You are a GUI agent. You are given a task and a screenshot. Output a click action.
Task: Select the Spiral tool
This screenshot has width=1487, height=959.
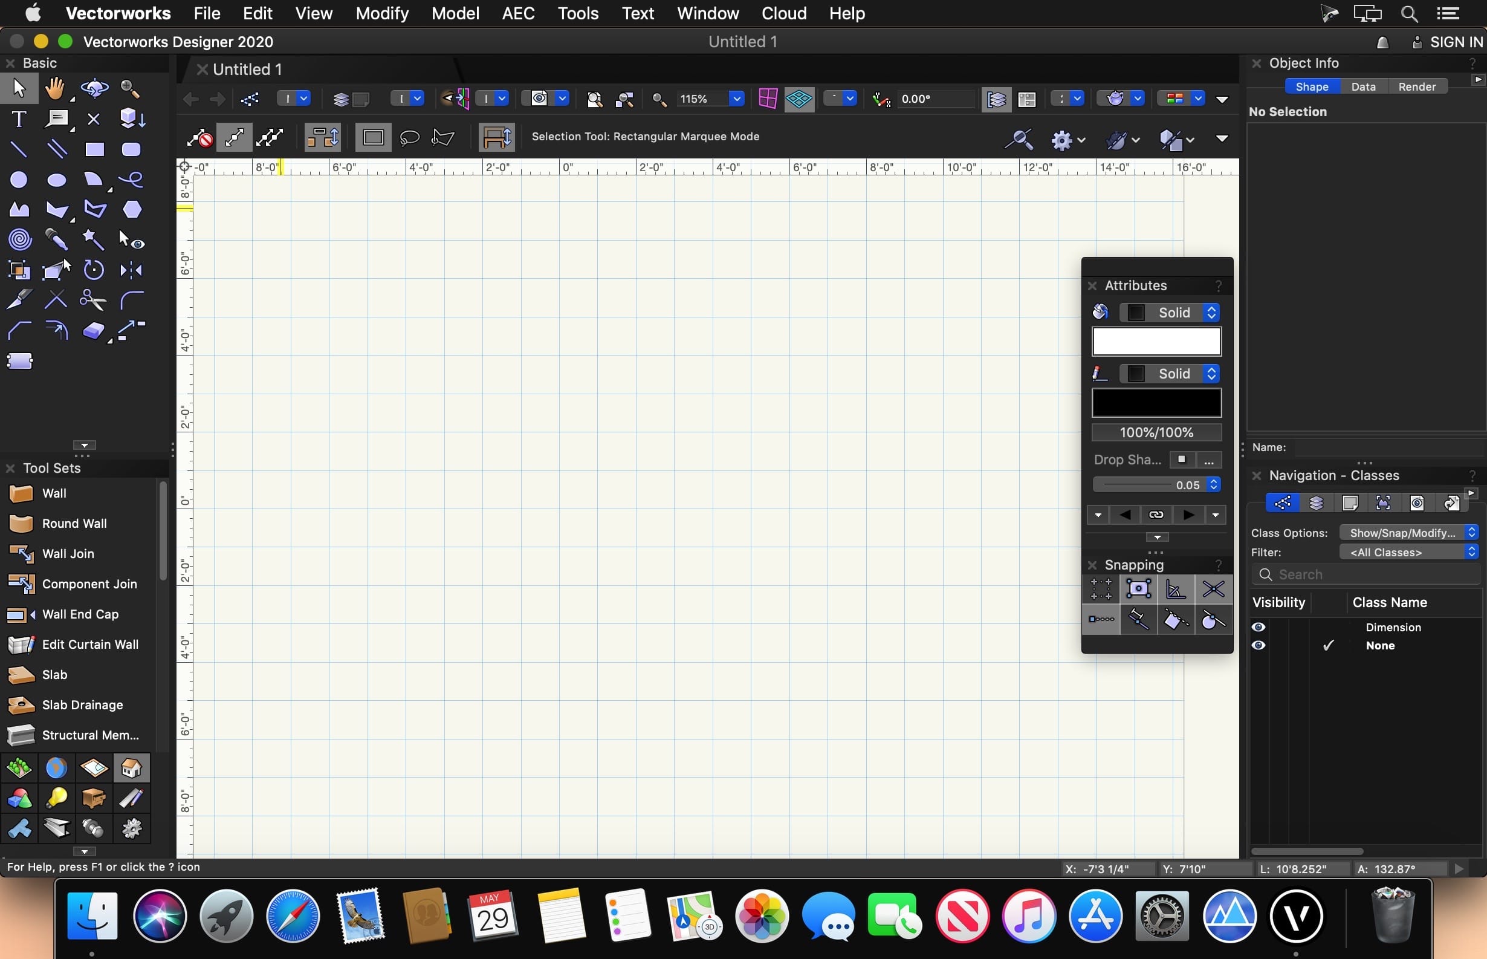coord(19,239)
